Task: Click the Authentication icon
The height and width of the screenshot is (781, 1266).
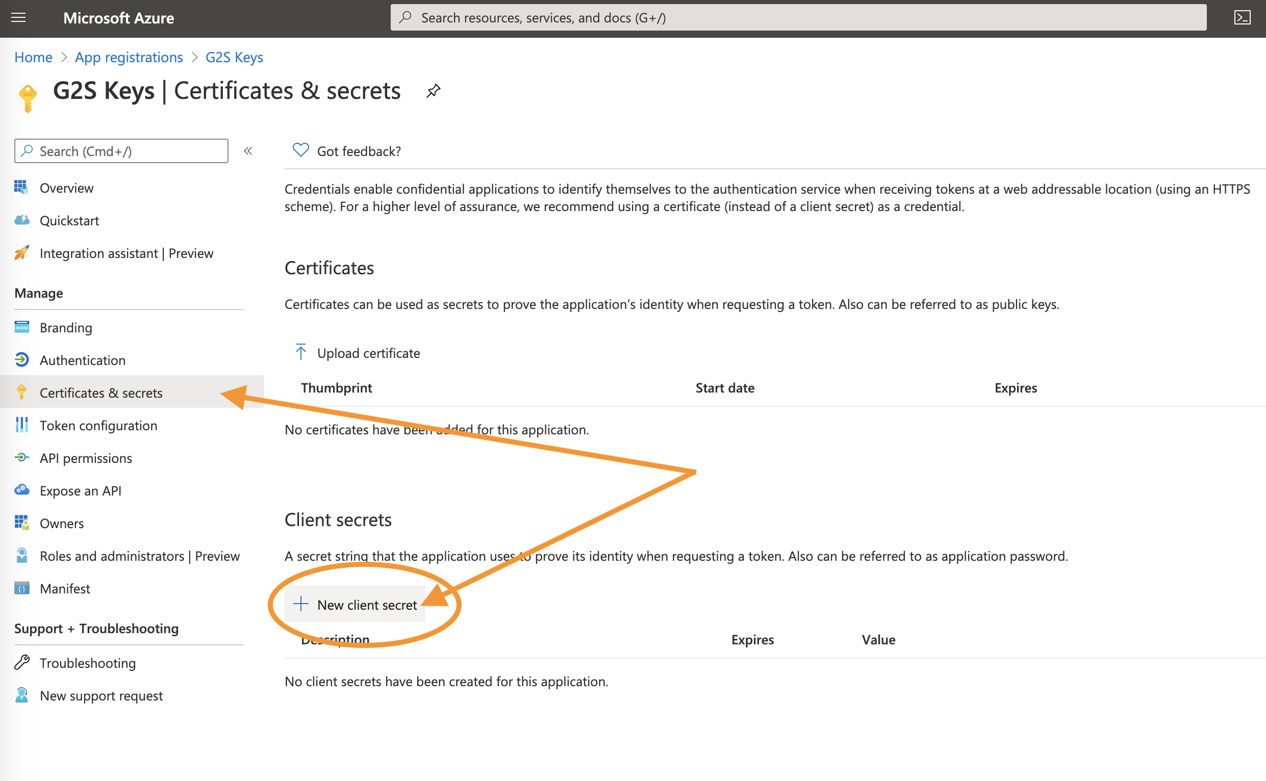Action: coord(22,359)
